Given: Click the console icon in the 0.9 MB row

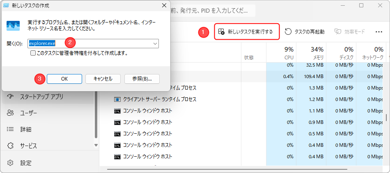Looking at the screenshot, I should (x=117, y=122).
